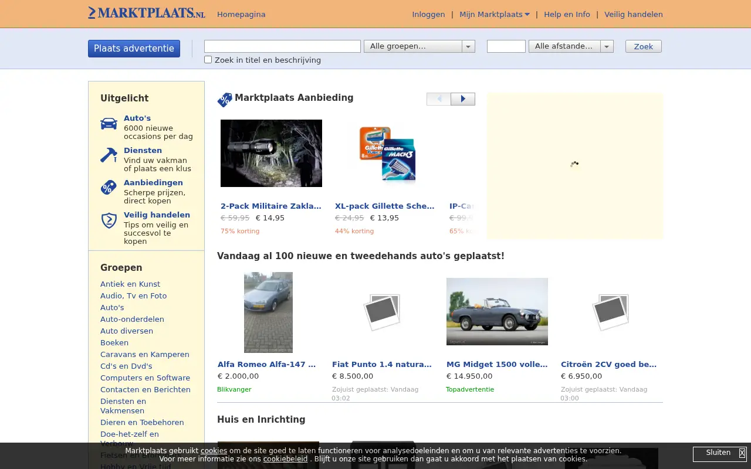
Task: Open Veilig handelen in top bar
Action: [x=634, y=15]
